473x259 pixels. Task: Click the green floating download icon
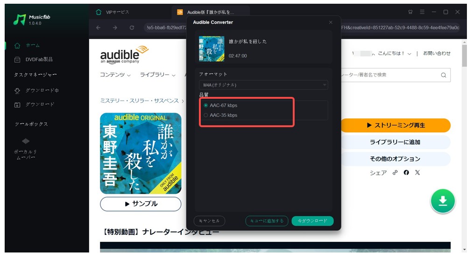(x=443, y=201)
